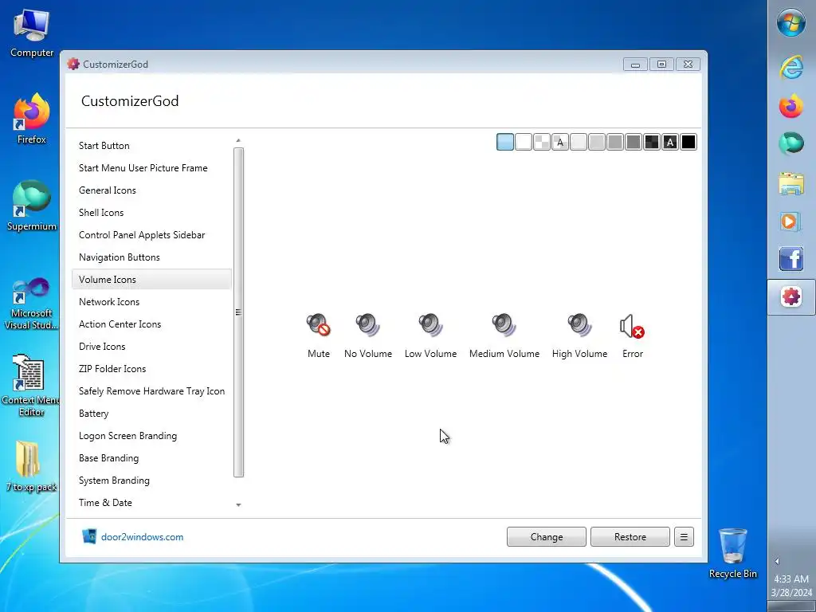Pick the dark checkerboard swatch without letter
This screenshot has height=612, width=816.
(x=652, y=142)
